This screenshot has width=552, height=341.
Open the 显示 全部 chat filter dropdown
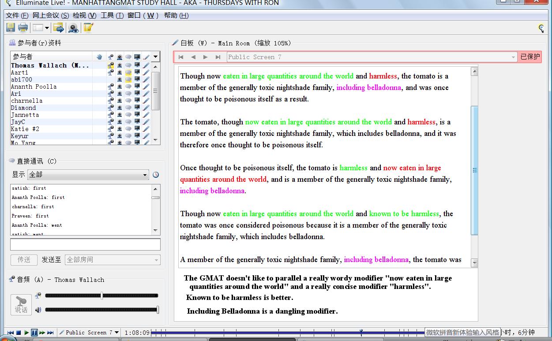pos(88,175)
